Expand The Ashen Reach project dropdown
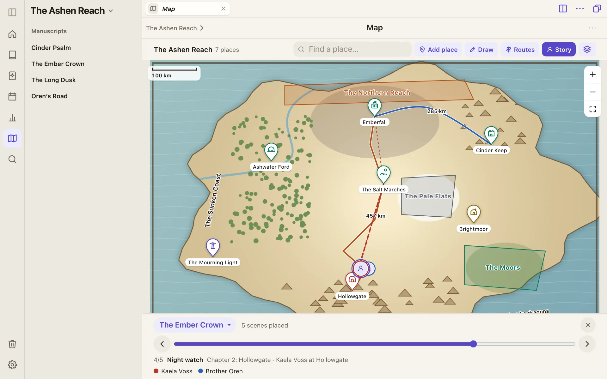The height and width of the screenshot is (379, 607). tap(111, 11)
